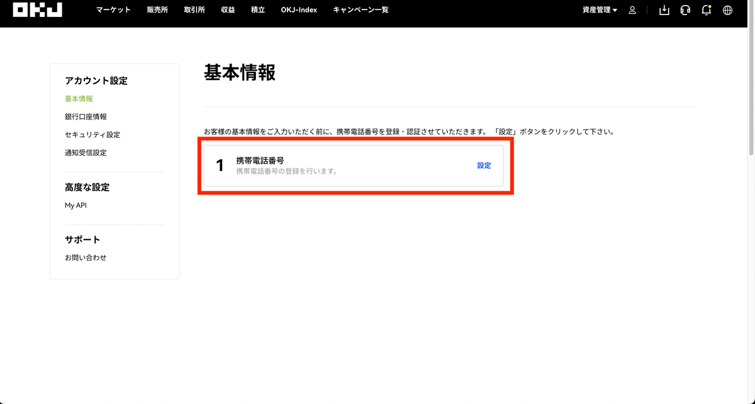Click the 携帯電話番号 card title

260,160
